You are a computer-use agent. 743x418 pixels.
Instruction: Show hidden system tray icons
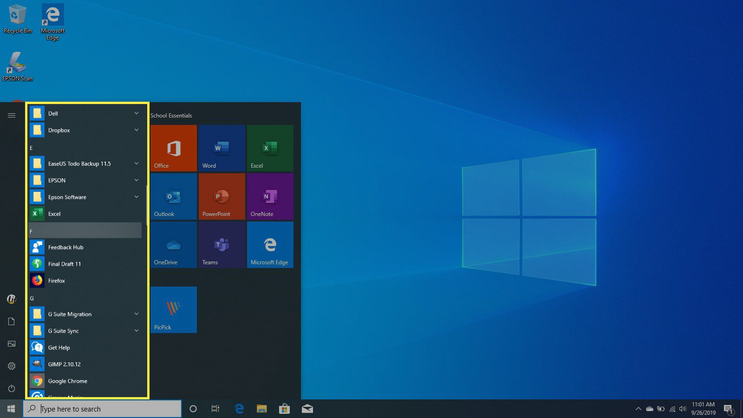[x=639, y=409]
